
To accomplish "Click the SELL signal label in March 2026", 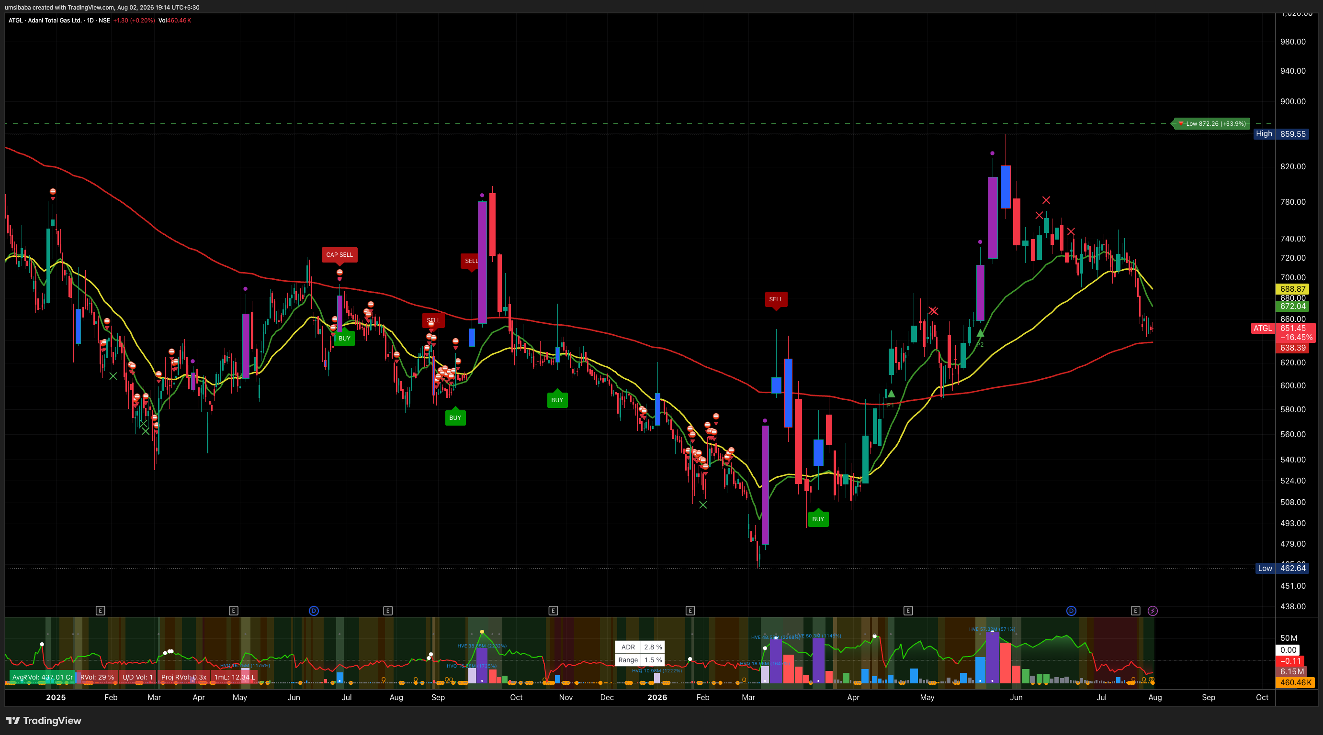I will (x=776, y=299).
